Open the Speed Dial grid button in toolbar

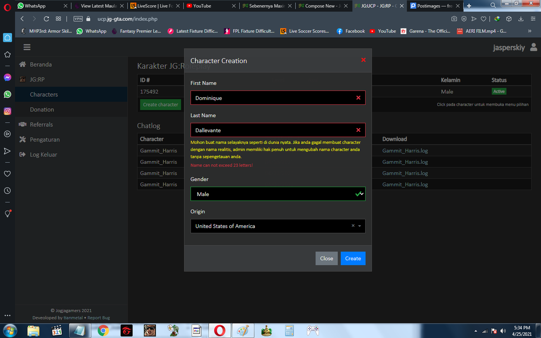tap(58, 19)
